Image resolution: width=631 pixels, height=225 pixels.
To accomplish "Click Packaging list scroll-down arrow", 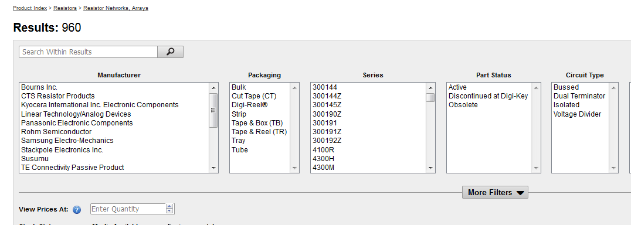I will pos(294,168).
